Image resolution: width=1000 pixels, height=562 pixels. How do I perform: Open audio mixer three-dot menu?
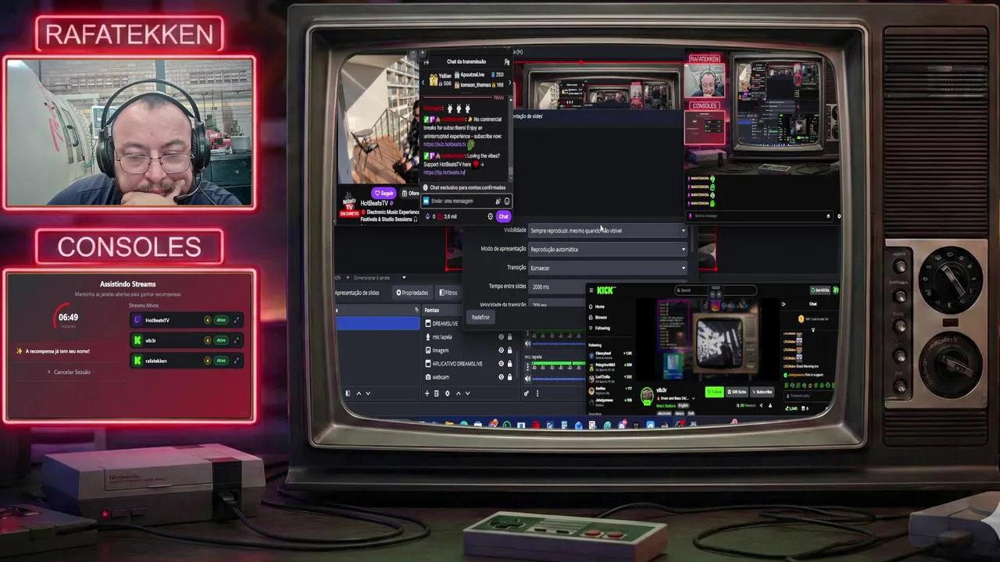[x=537, y=393]
